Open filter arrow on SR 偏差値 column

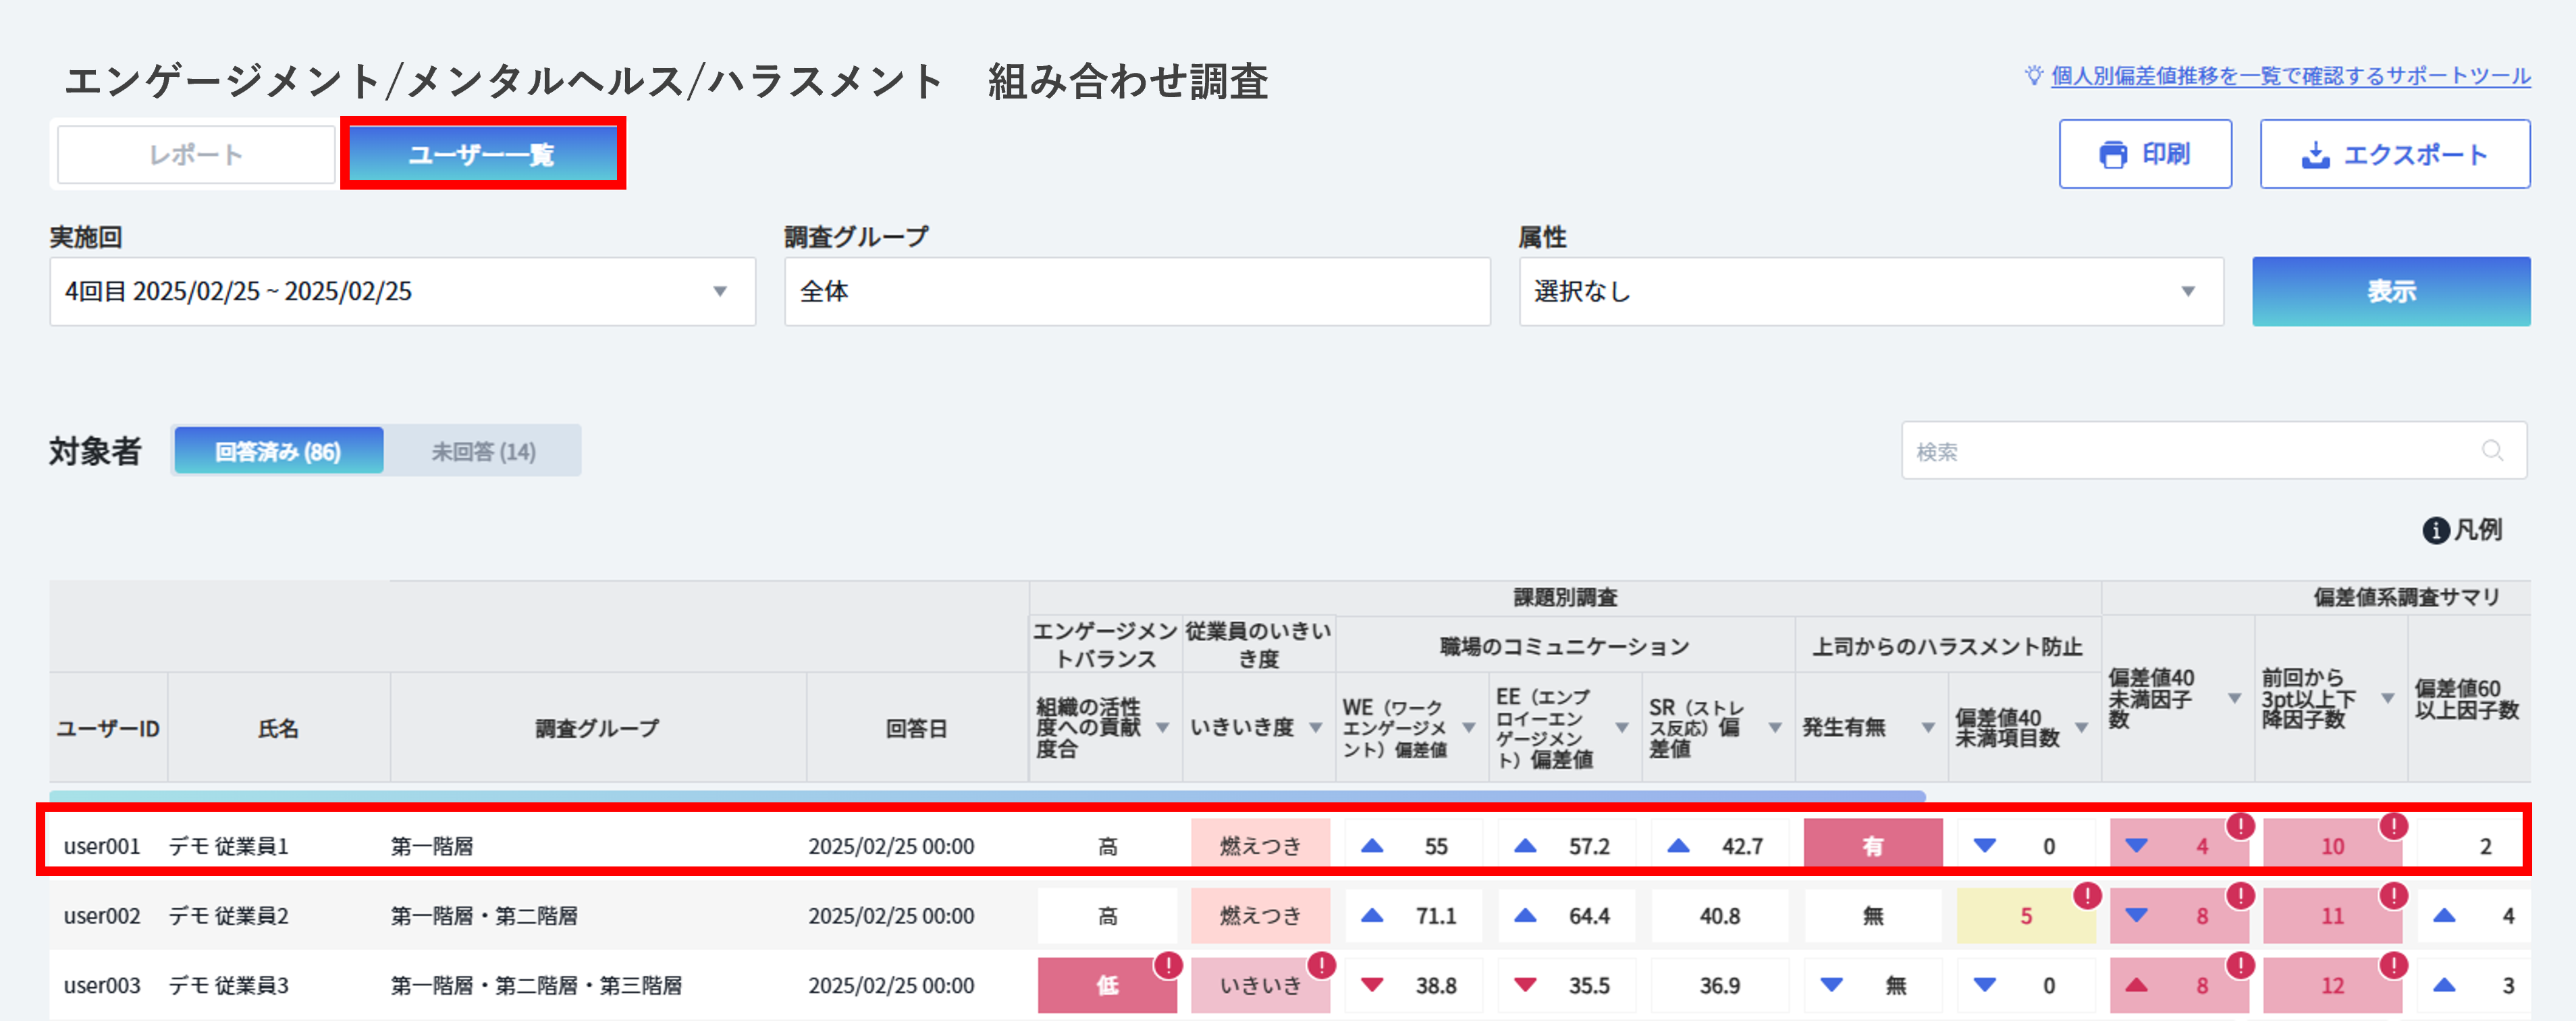(1775, 728)
